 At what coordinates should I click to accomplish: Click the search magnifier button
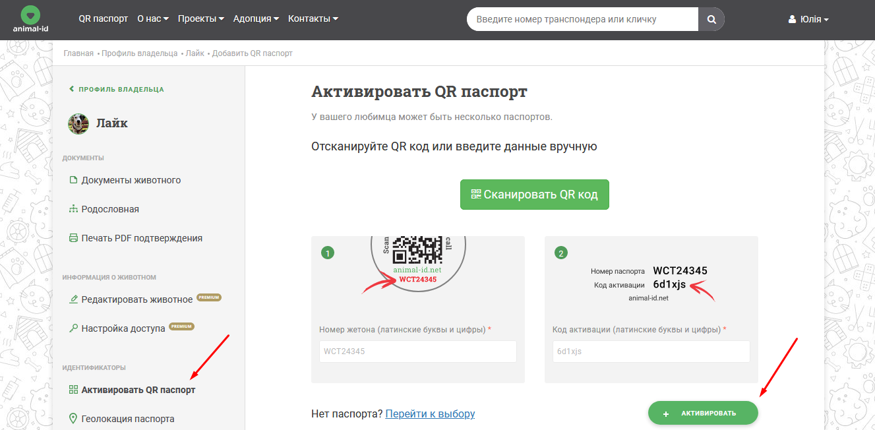[x=711, y=20]
